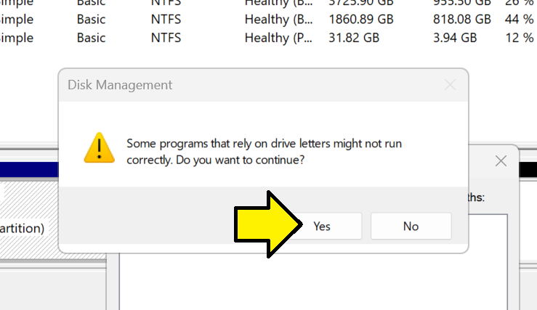The height and width of the screenshot is (310, 537).
Task: Select NTFS in the 1860.89 GB row
Action: [x=166, y=19]
